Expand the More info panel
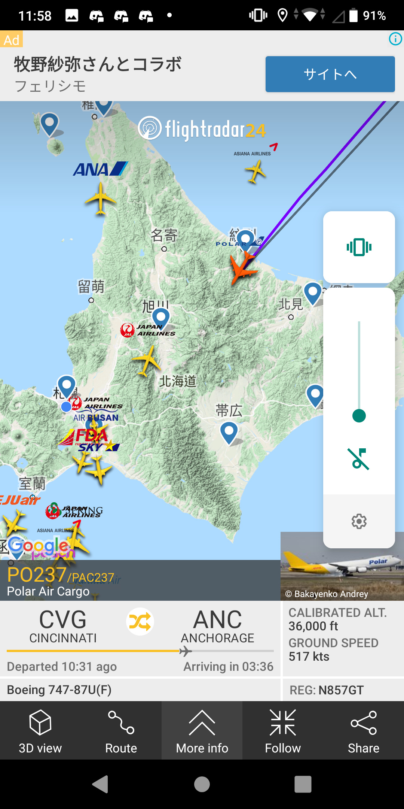Screen dimensions: 404x809 (202, 731)
